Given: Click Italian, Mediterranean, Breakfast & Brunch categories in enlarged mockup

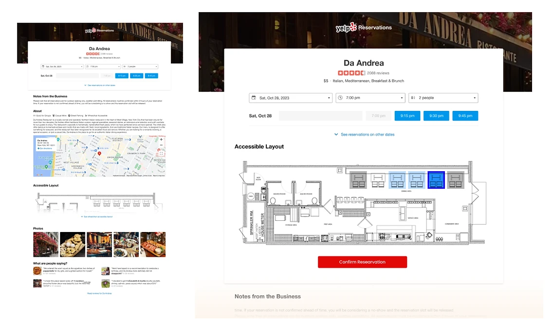Looking at the screenshot, I should (x=368, y=81).
